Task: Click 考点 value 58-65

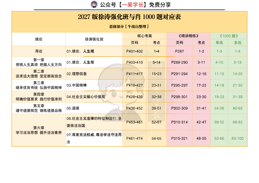Action: pyautogui.click(x=157, y=138)
